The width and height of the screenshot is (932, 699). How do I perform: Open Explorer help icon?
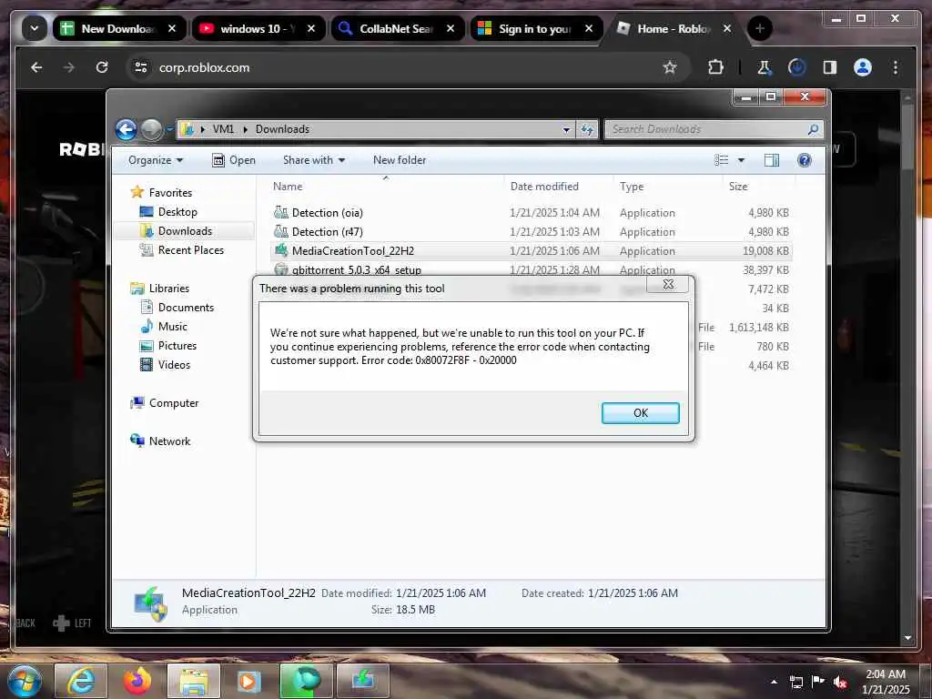tap(805, 160)
